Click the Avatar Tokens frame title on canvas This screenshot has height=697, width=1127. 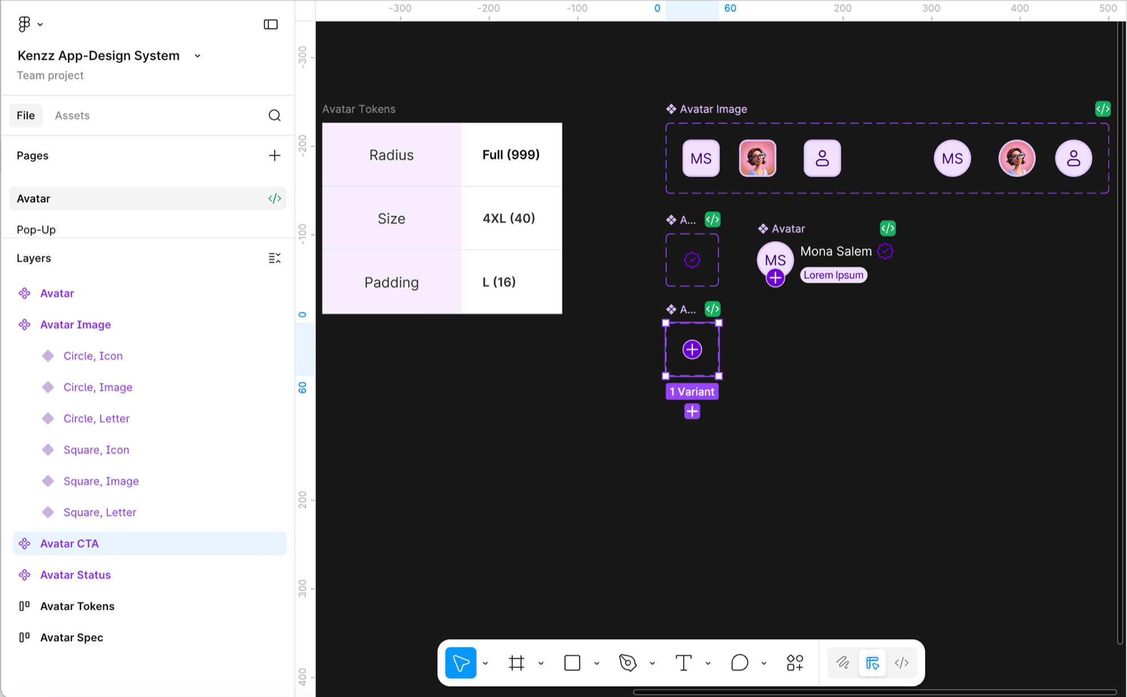359,109
